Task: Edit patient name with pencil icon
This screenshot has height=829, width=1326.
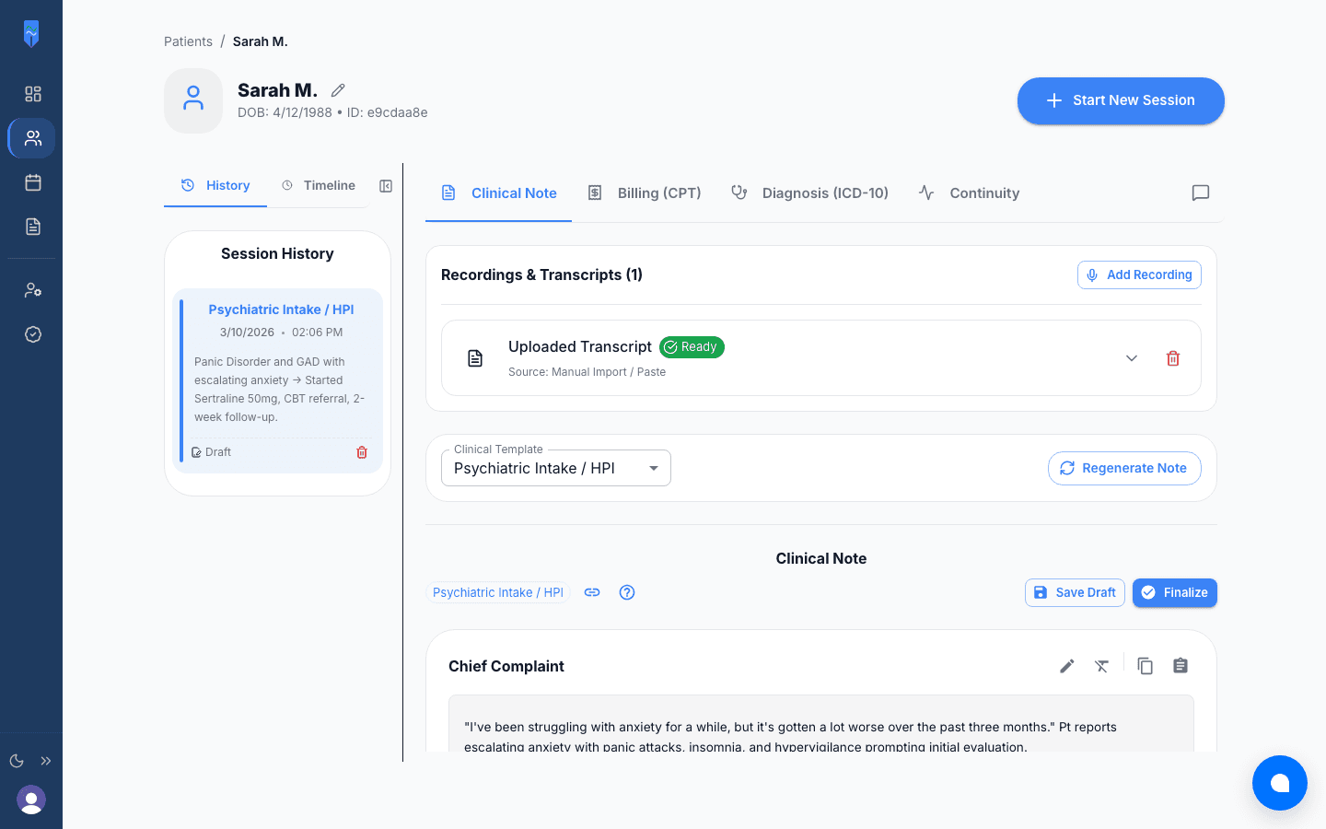Action: pos(338,90)
